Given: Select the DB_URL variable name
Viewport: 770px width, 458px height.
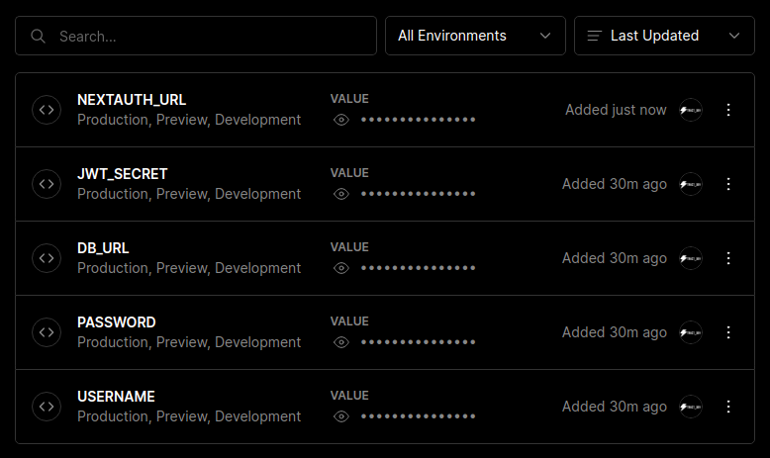Looking at the screenshot, I should [x=103, y=248].
